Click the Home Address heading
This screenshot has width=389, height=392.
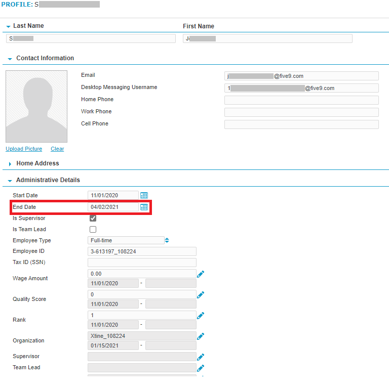click(x=38, y=163)
